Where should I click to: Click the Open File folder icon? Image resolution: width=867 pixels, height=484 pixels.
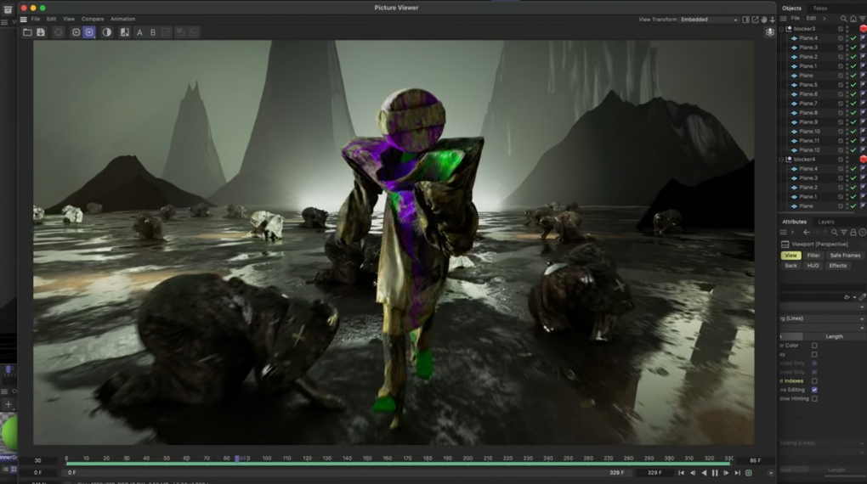point(27,32)
